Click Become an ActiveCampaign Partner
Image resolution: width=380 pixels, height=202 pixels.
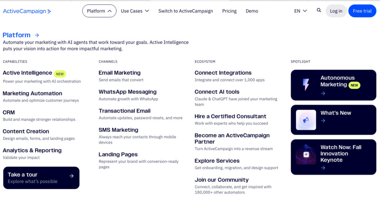(x=232, y=139)
